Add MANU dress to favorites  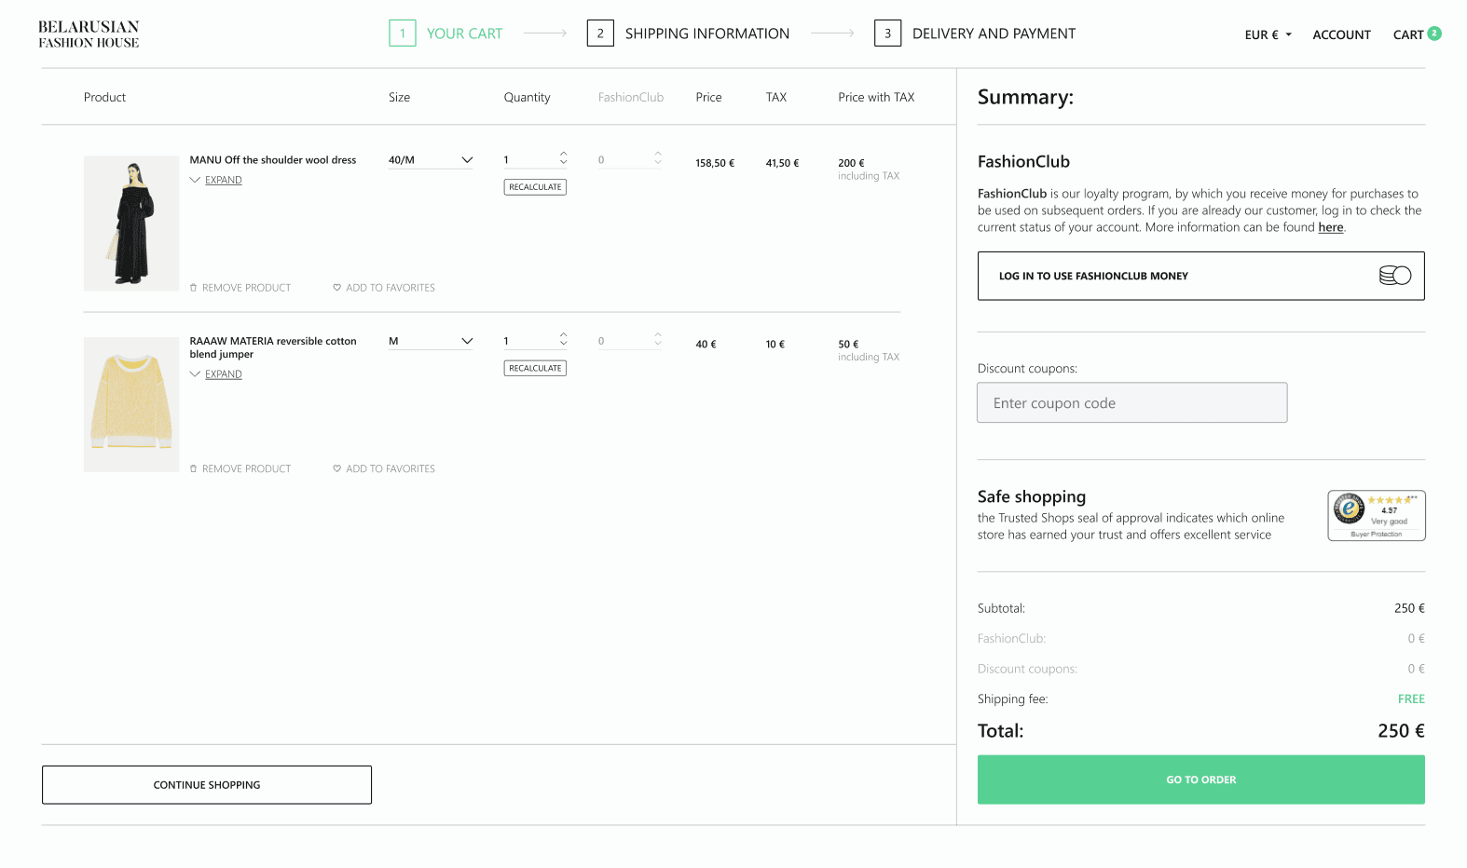pyautogui.click(x=384, y=288)
